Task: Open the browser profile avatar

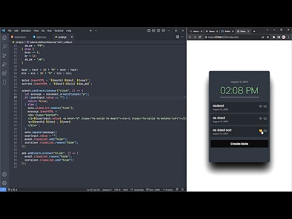Action: (283, 37)
